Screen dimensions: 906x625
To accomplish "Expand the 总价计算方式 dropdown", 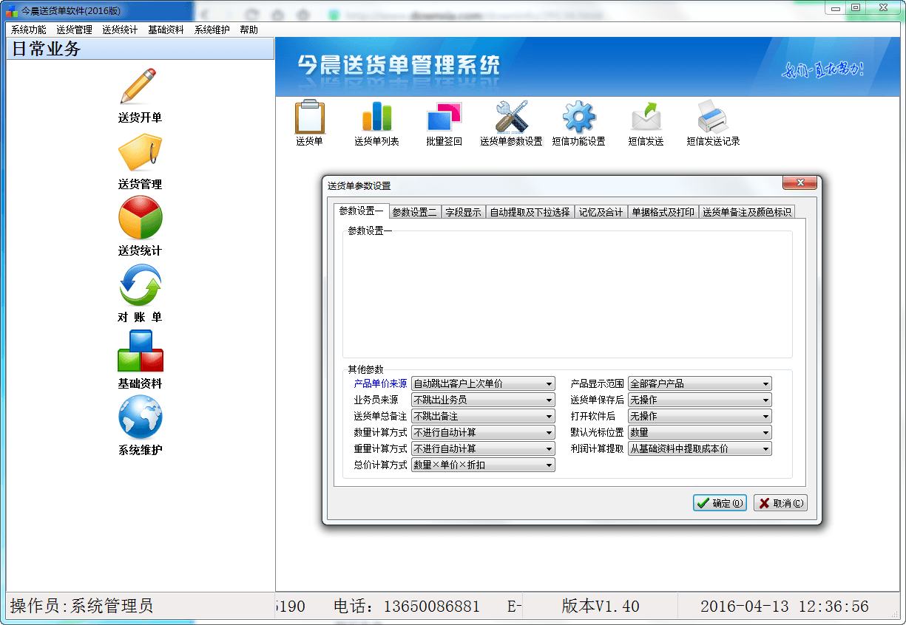I will pyautogui.click(x=549, y=465).
